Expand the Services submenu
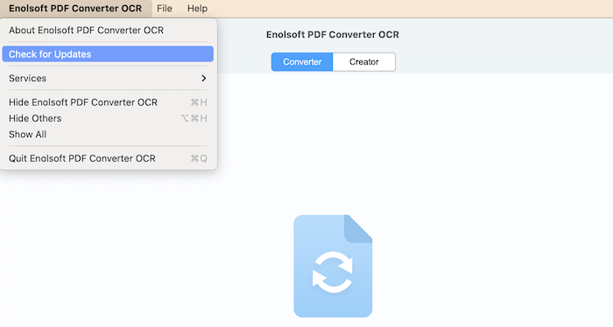 point(108,78)
